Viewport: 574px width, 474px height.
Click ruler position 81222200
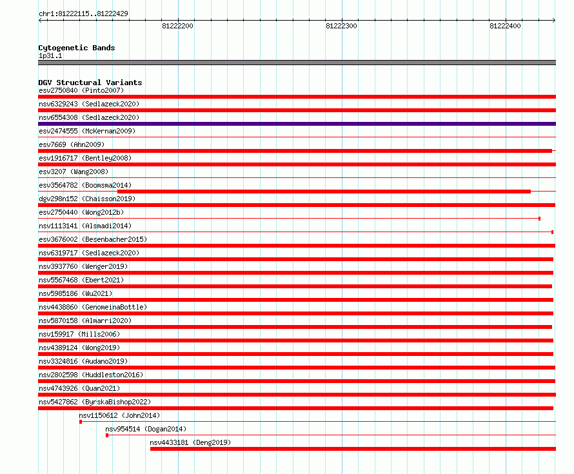177,26
